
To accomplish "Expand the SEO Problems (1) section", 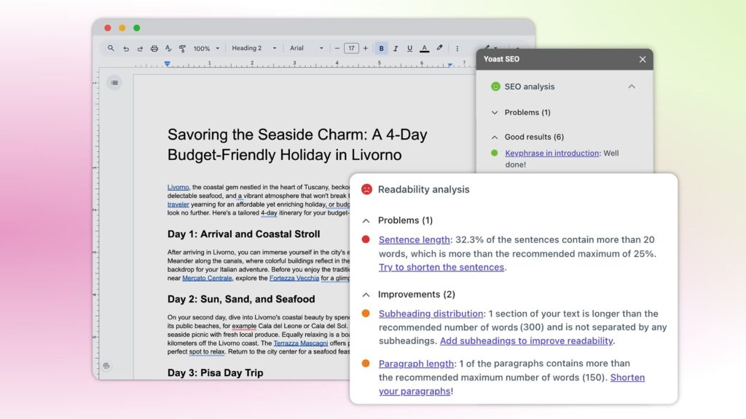I will point(495,113).
